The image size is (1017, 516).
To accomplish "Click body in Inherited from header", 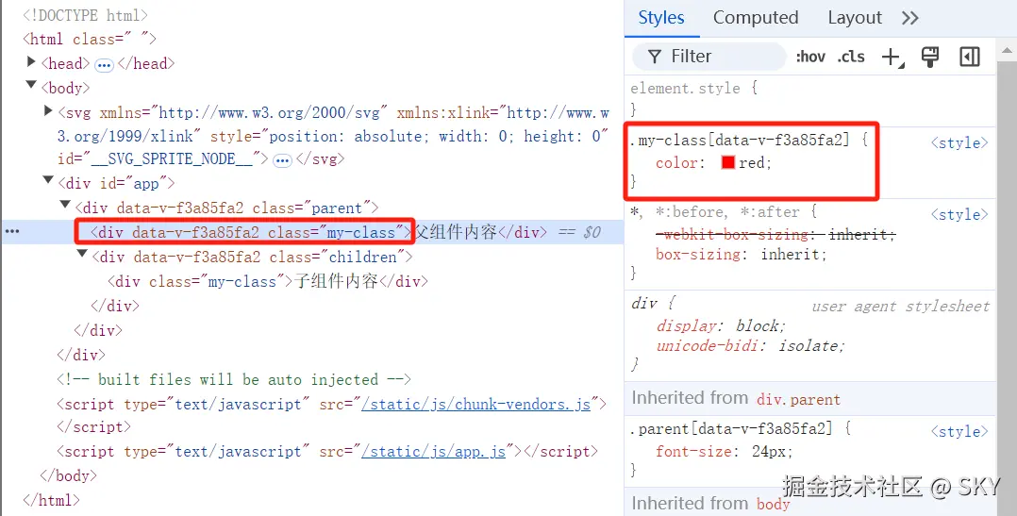I will coord(774,504).
